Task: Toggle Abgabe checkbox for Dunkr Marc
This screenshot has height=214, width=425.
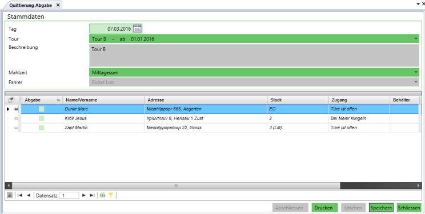Action: (x=42, y=109)
